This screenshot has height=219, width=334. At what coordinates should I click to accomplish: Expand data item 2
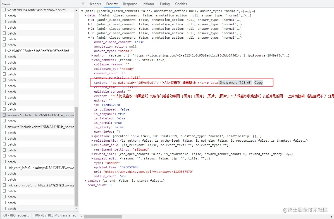coord(89,29)
